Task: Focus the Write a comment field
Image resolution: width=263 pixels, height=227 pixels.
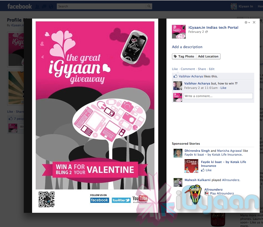Action: pos(218,96)
